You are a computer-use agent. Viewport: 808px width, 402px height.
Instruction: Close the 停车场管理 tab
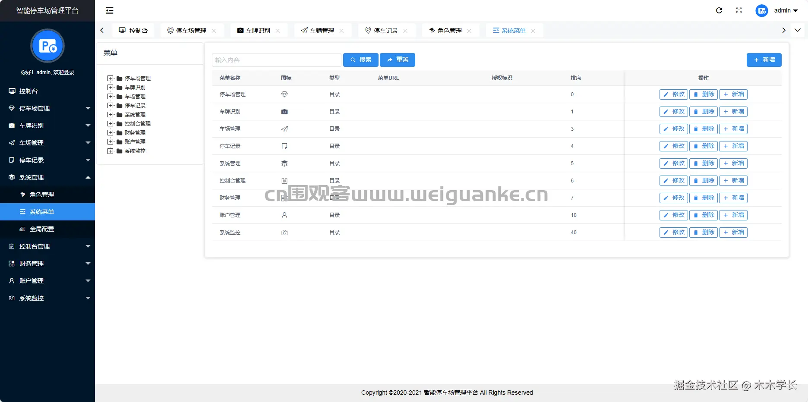click(x=214, y=31)
